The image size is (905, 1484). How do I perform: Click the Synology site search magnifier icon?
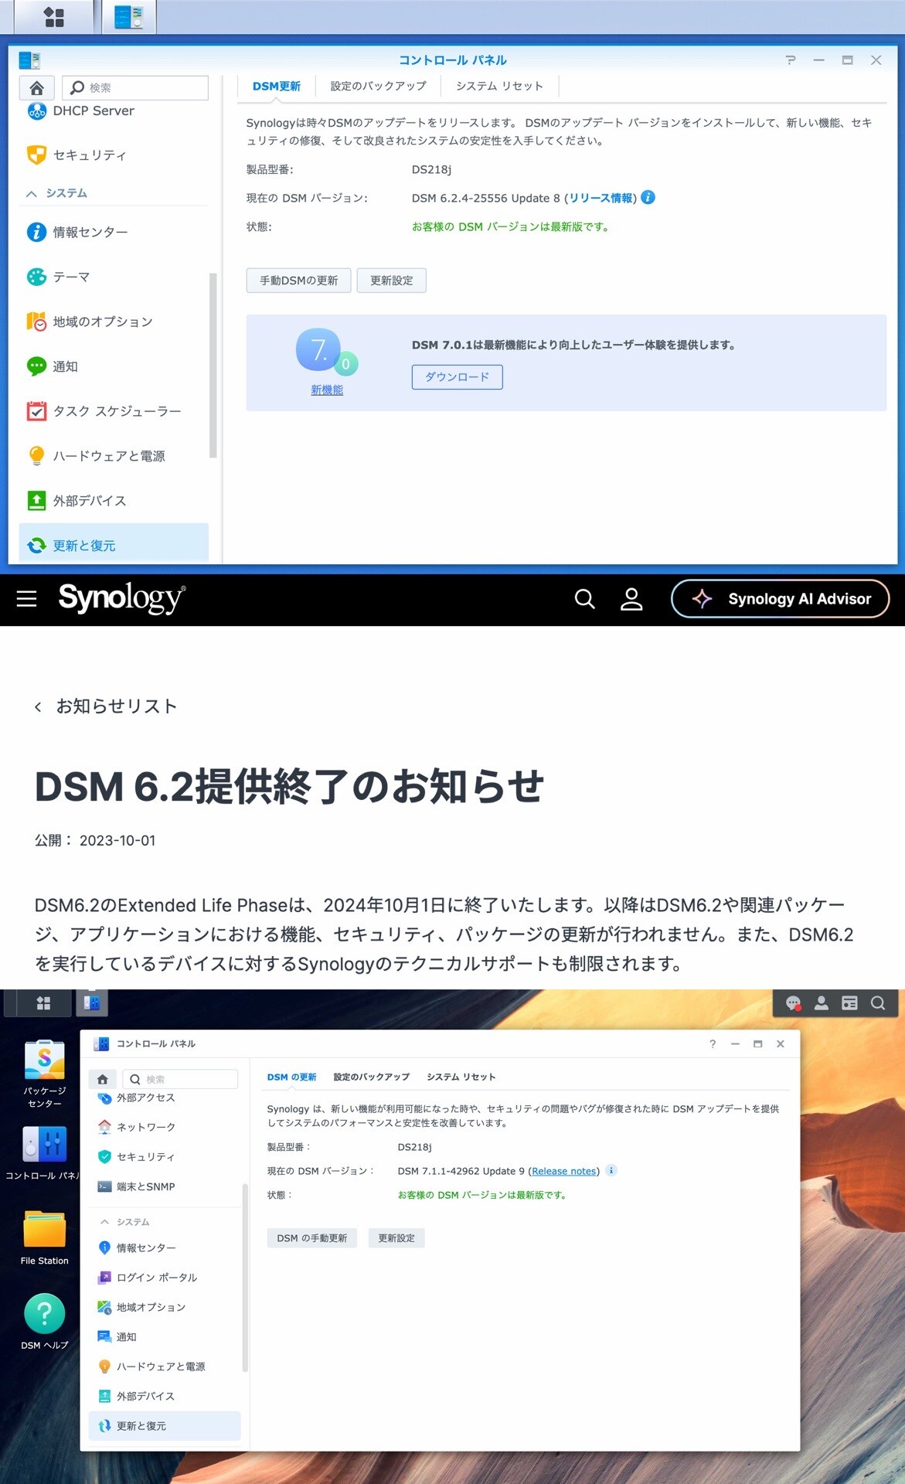pyautogui.click(x=584, y=599)
